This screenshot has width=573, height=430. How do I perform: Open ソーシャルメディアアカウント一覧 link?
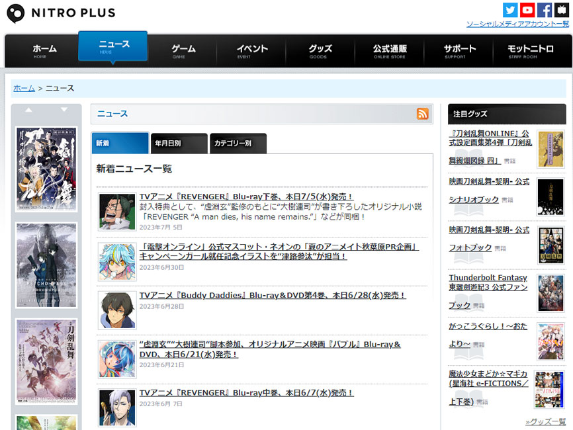(517, 24)
